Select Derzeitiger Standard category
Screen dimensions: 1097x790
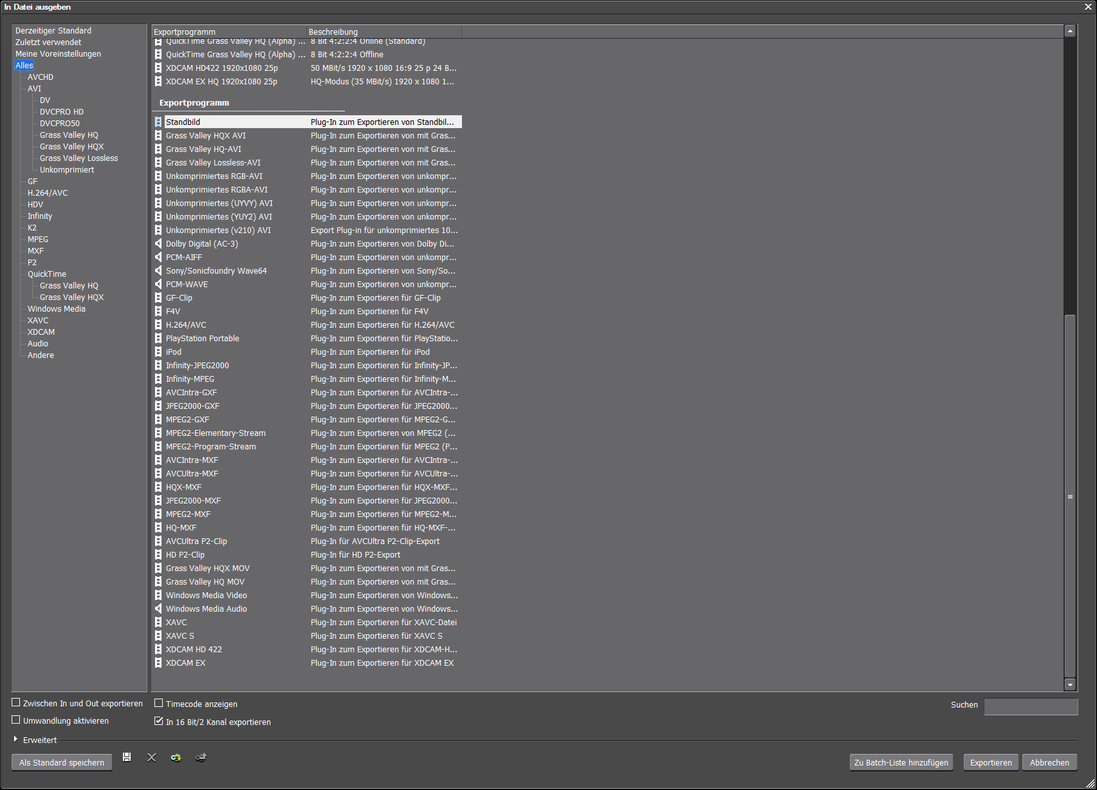click(x=53, y=31)
